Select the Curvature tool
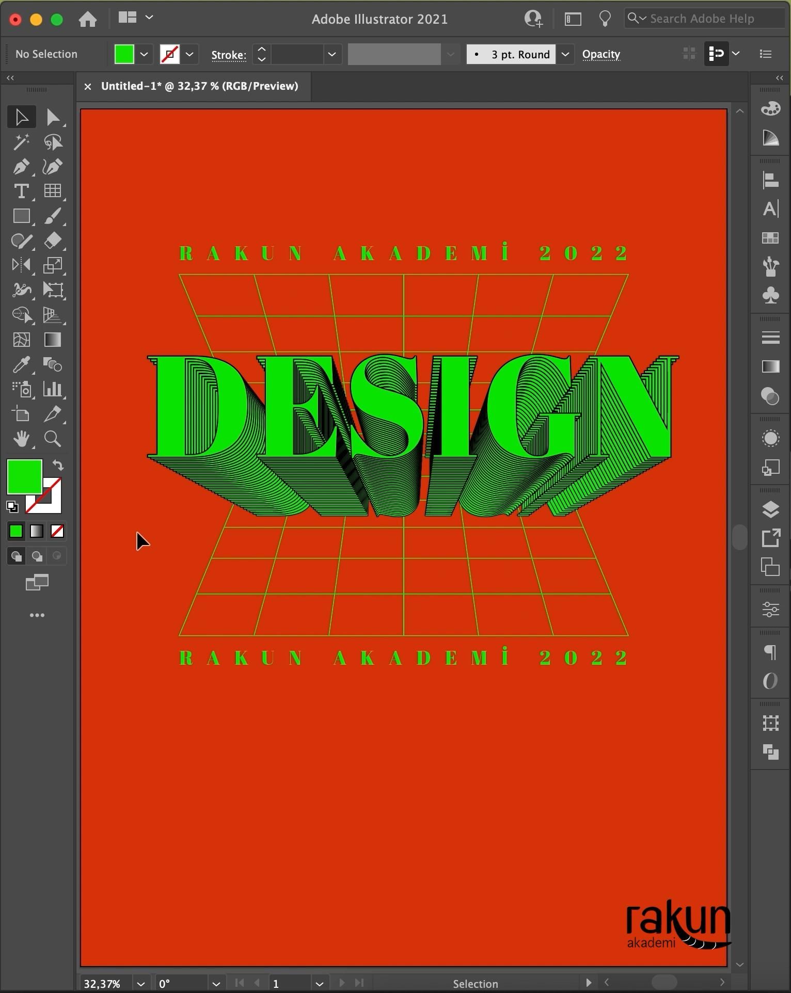 click(x=53, y=167)
